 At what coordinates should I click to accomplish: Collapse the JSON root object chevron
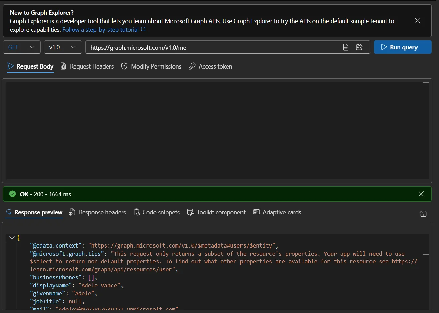coord(12,238)
